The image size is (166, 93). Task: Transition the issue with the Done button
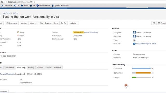click(x=56, y=23)
